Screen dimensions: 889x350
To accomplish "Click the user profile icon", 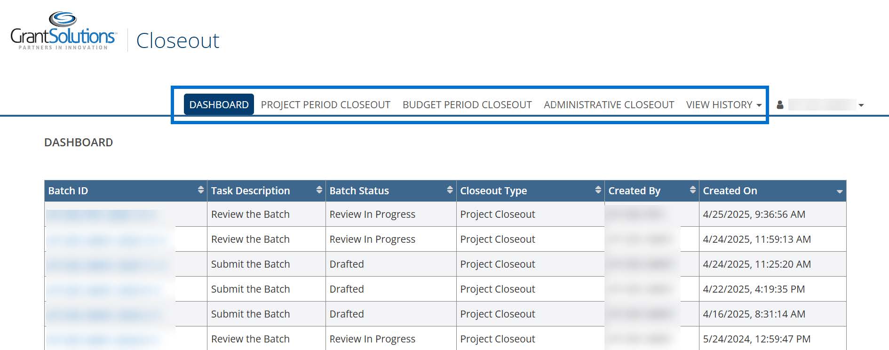I will tap(780, 105).
